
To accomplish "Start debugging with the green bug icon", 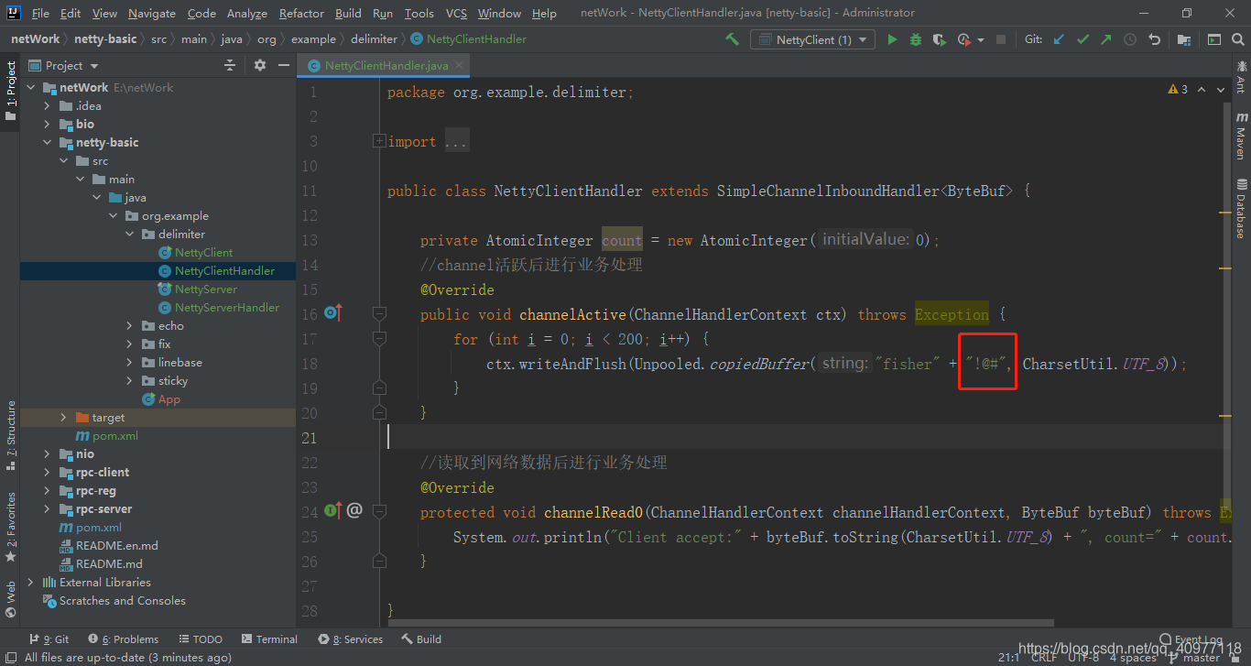I will click(916, 39).
